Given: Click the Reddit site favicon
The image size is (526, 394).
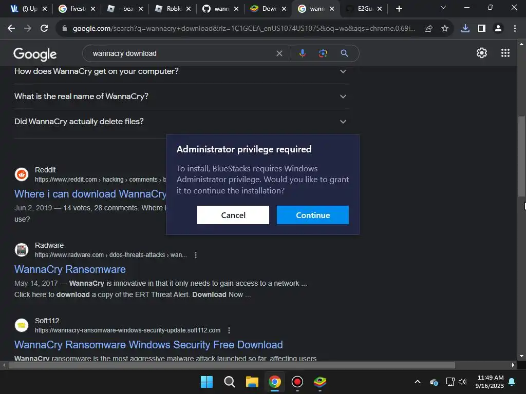Looking at the screenshot, I should pyautogui.click(x=22, y=174).
